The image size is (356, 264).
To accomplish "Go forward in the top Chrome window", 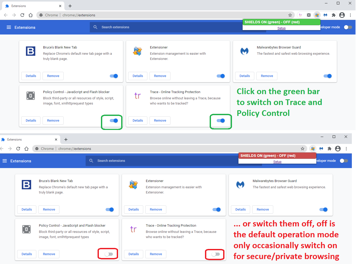I will coord(14,15).
